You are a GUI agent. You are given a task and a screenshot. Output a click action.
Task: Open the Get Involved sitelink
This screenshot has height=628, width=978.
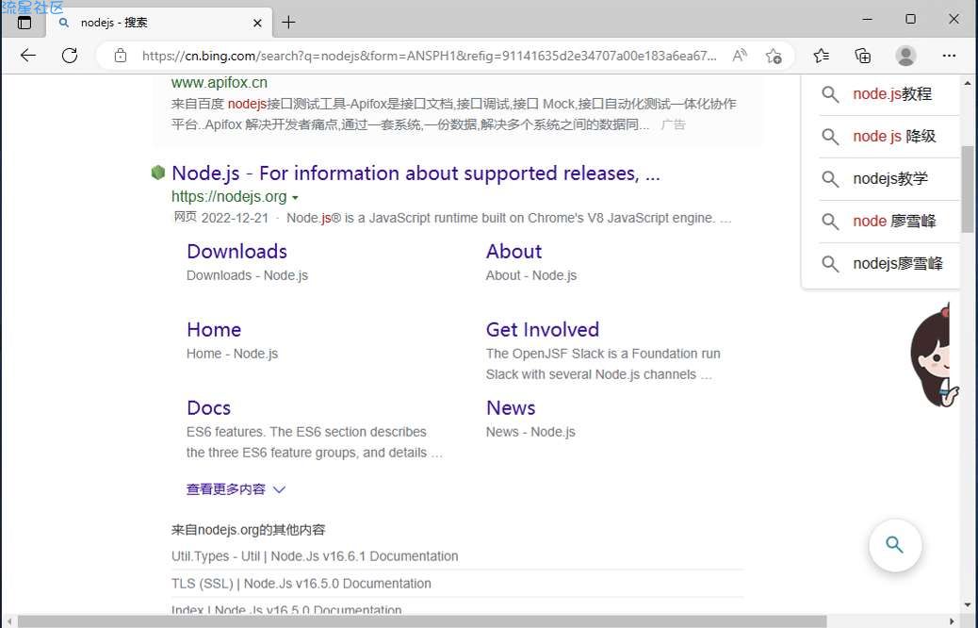click(x=543, y=330)
